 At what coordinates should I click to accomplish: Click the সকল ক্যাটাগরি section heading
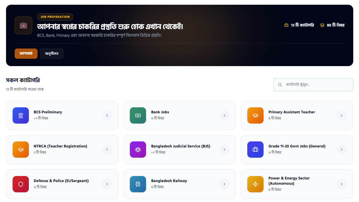[x=23, y=80]
